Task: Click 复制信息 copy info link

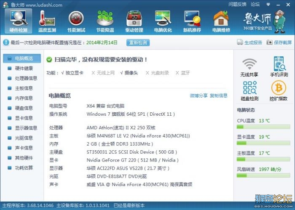Action: [219, 96]
